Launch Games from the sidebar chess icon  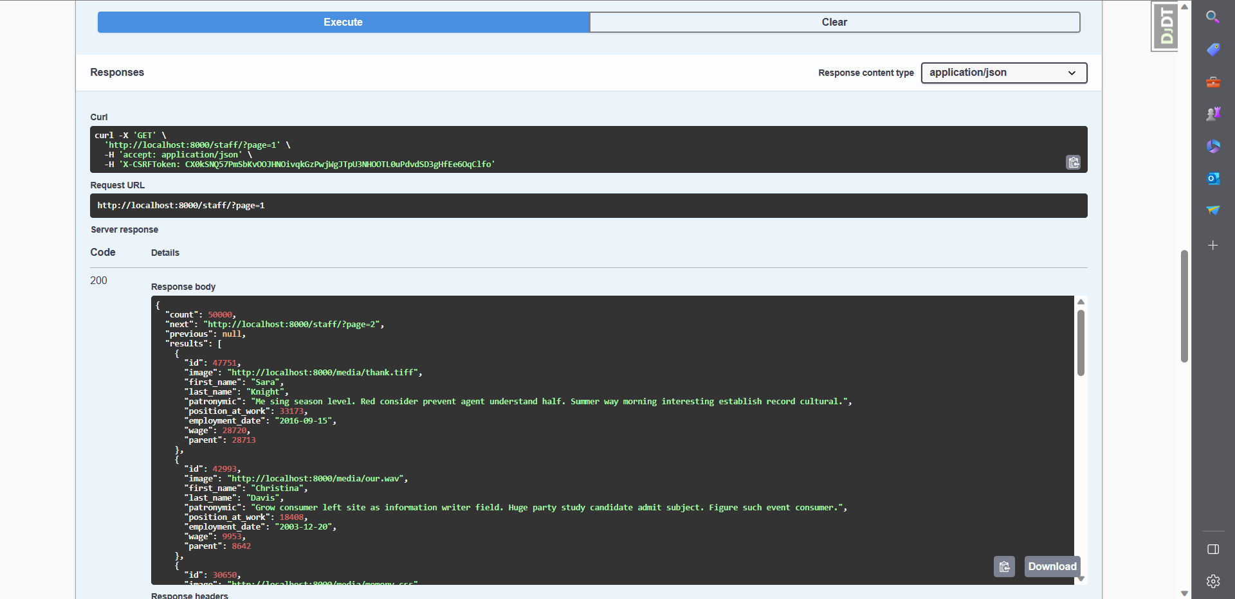[x=1213, y=114]
